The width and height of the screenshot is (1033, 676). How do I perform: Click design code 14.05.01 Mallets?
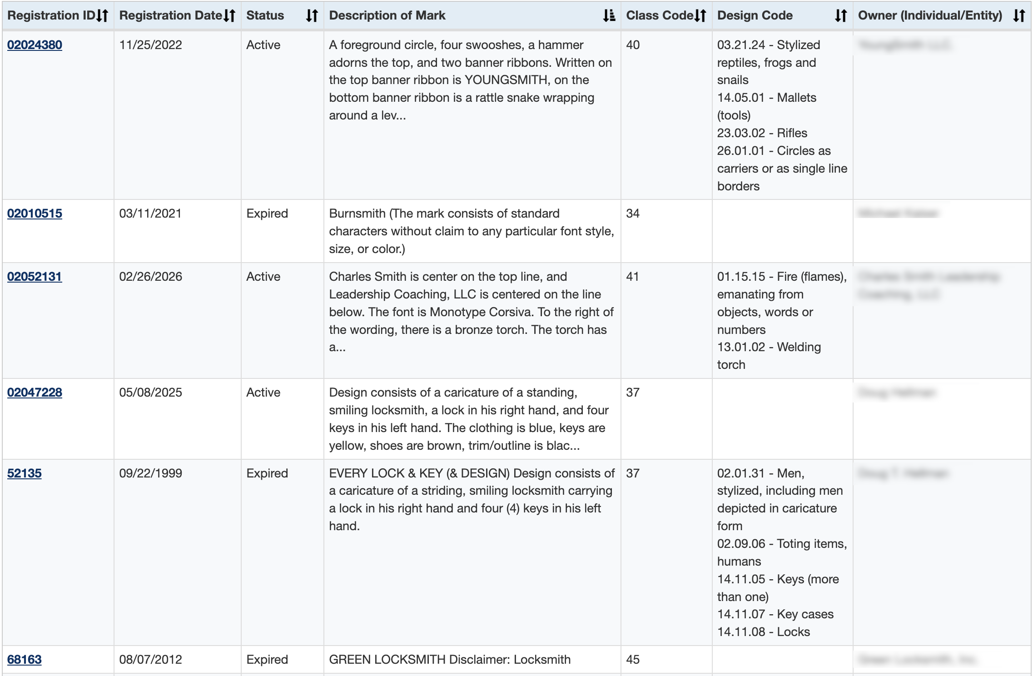pyautogui.click(x=767, y=106)
